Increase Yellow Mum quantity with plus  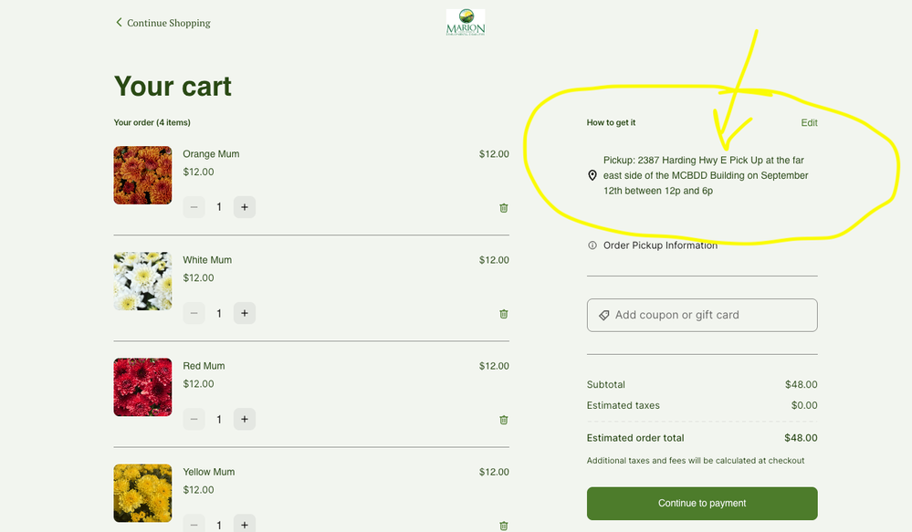point(244,525)
